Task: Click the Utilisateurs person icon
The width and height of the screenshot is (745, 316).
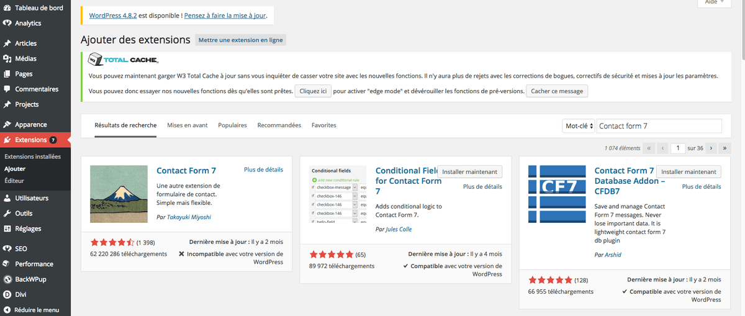Action: click(x=7, y=199)
